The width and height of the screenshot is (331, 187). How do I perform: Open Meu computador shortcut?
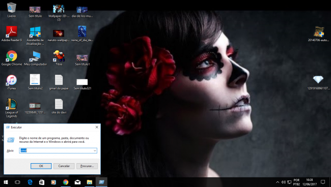(x=35, y=58)
